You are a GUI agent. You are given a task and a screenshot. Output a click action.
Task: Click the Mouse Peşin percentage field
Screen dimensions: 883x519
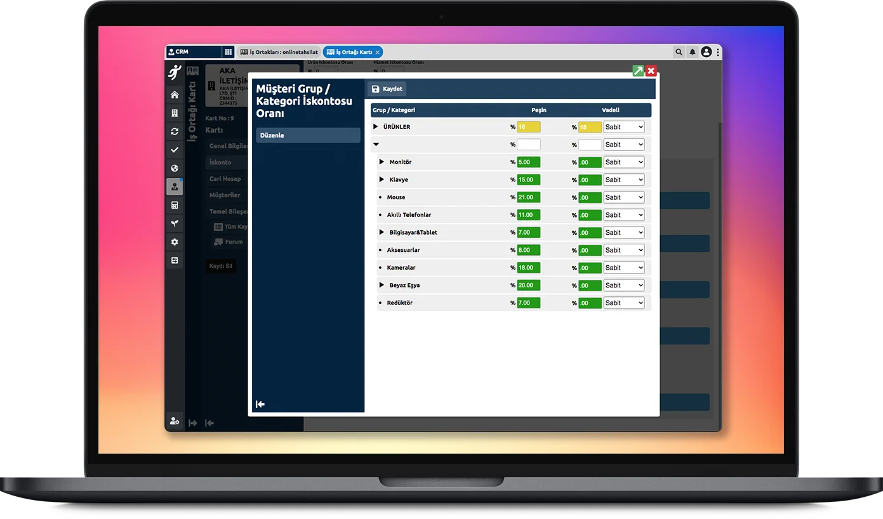(528, 197)
